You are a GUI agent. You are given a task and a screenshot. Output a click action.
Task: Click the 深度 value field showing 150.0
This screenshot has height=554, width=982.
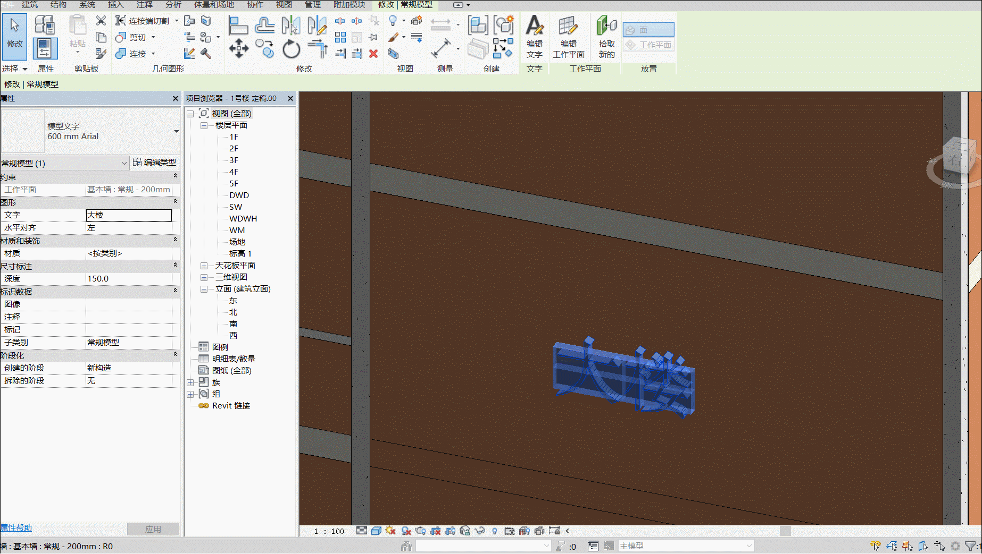coord(129,278)
